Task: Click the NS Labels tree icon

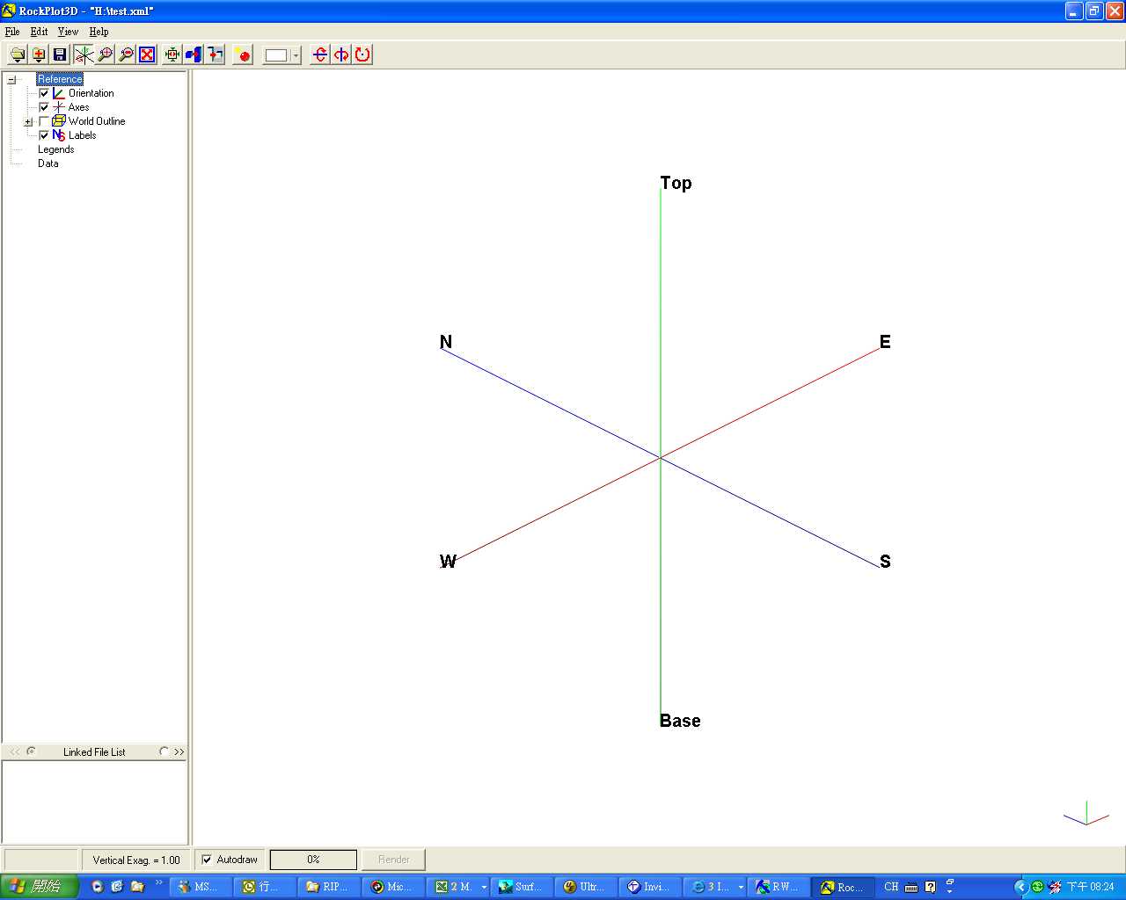Action: (59, 135)
